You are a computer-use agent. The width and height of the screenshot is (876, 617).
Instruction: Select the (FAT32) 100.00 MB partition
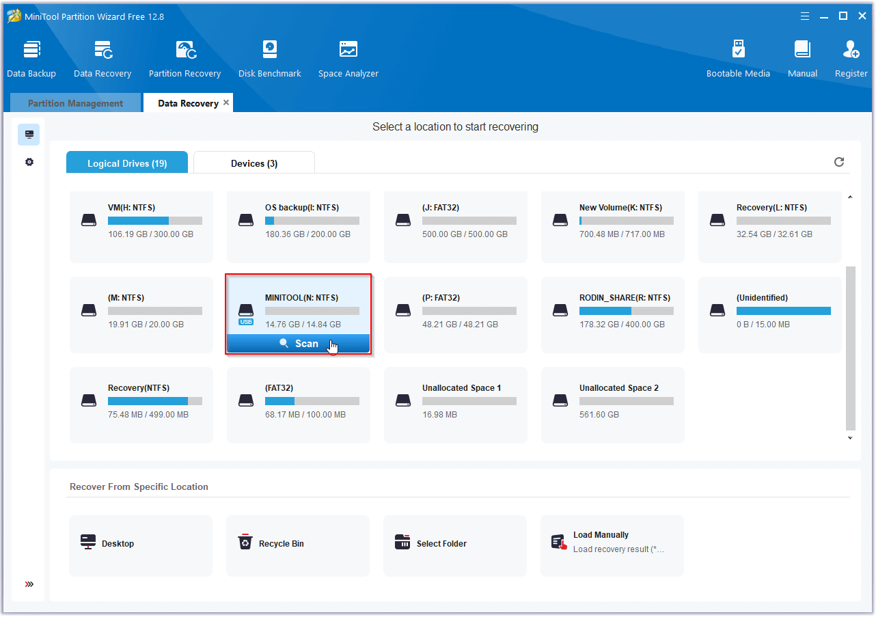299,405
